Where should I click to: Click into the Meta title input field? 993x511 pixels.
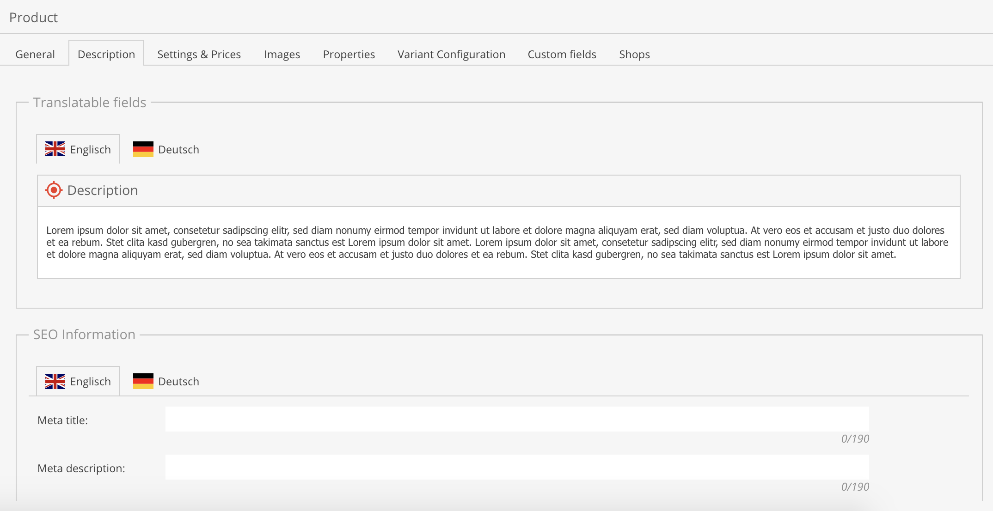(x=517, y=419)
